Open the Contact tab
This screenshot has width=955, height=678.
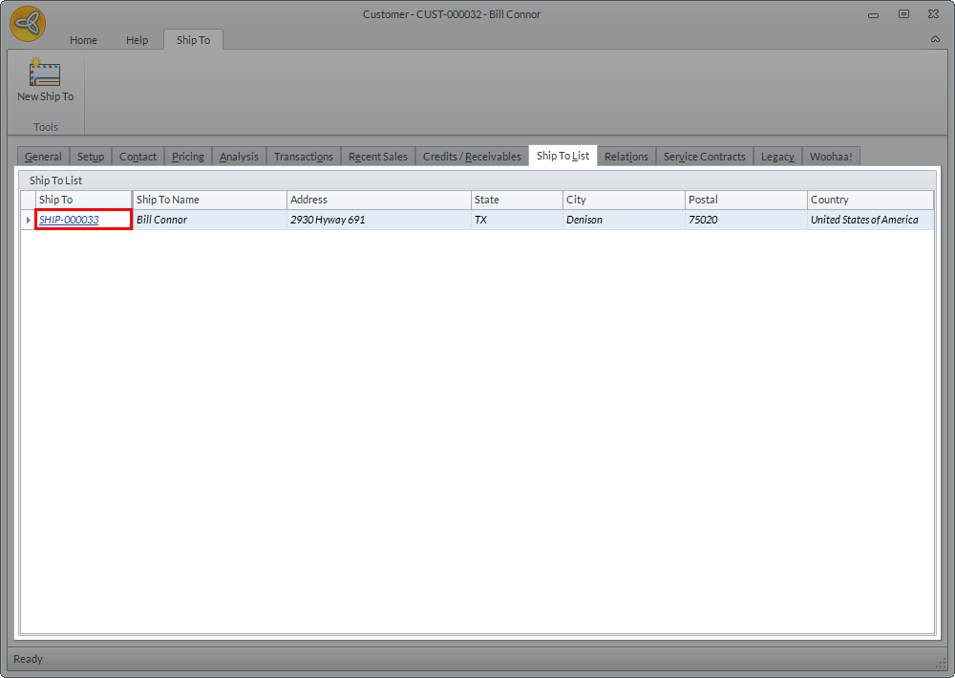coord(138,157)
